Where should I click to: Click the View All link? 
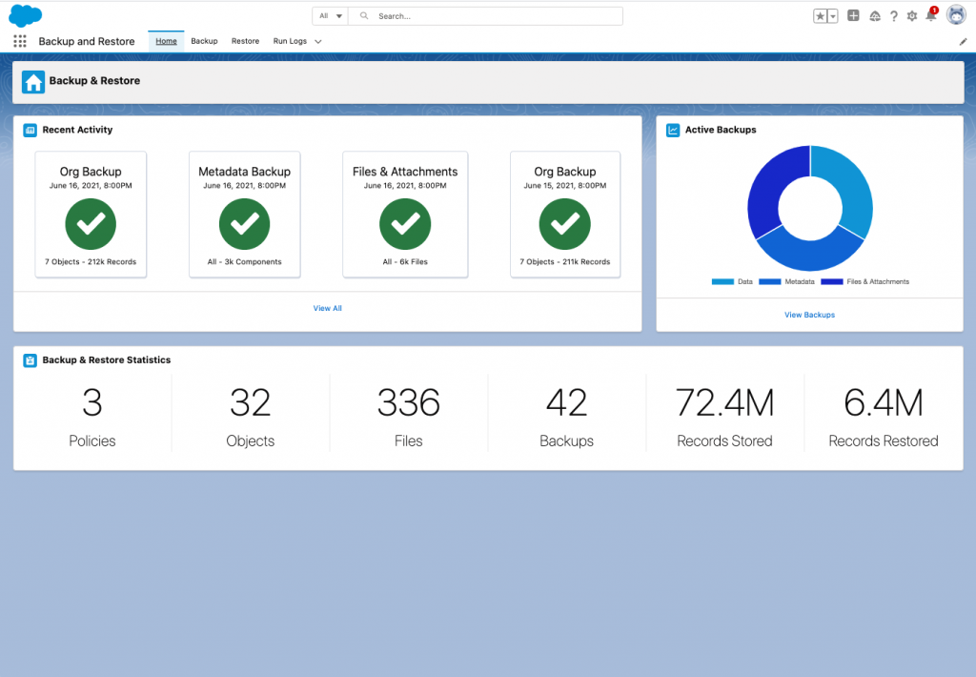[328, 308]
